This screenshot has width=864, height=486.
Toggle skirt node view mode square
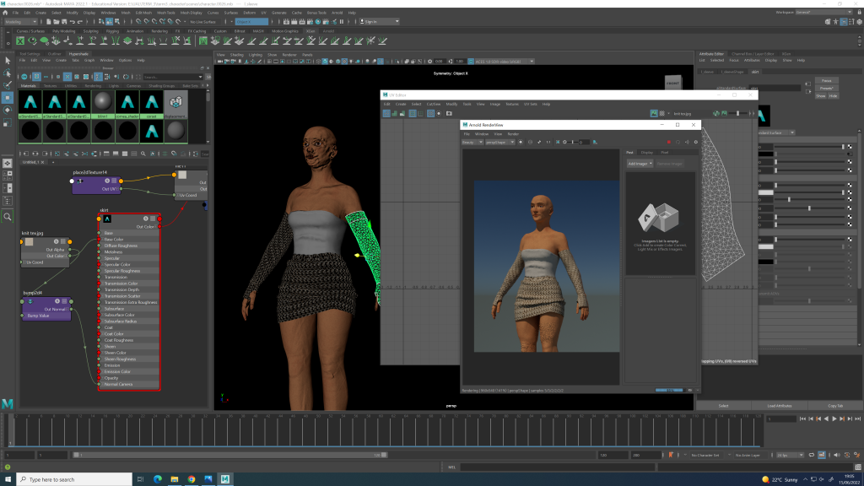(x=153, y=219)
